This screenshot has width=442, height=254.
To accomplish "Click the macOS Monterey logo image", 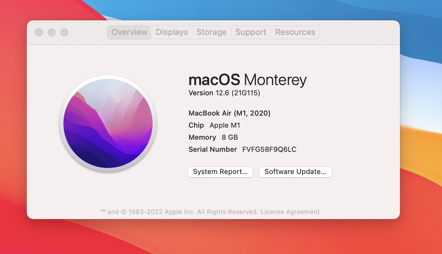I will (x=108, y=124).
